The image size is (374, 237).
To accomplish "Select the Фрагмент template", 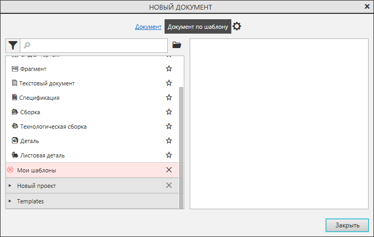I will pos(33,69).
